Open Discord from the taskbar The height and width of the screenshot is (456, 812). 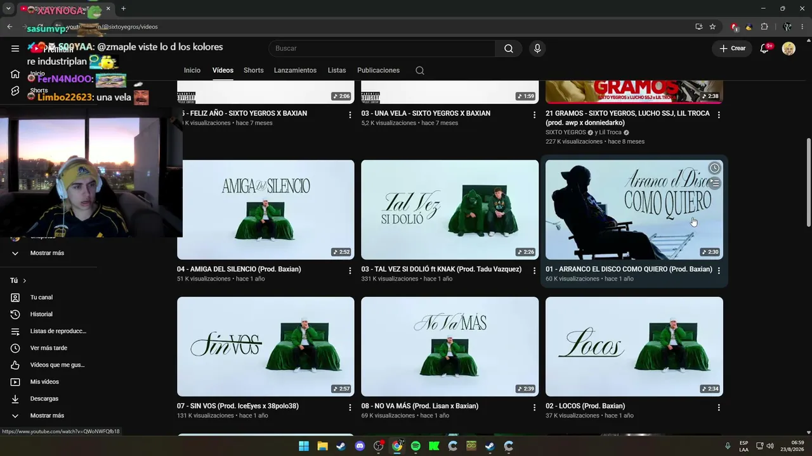click(x=360, y=446)
